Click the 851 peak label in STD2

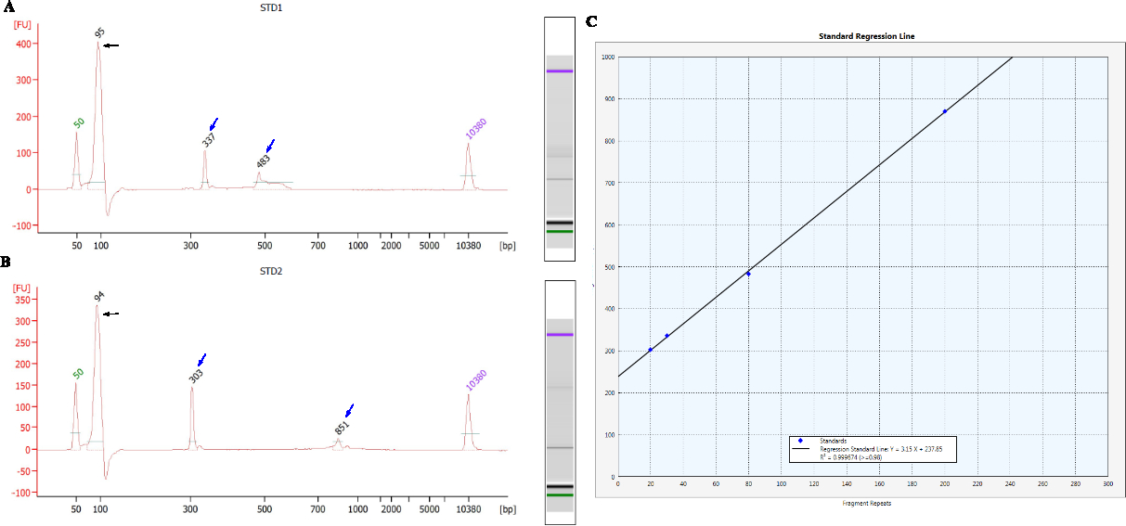pos(343,428)
